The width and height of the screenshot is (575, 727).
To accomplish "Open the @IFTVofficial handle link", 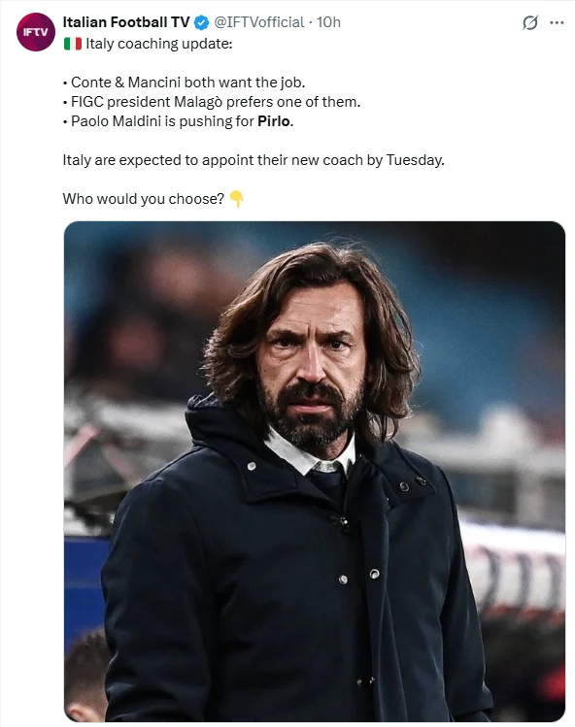I will tap(259, 22).
